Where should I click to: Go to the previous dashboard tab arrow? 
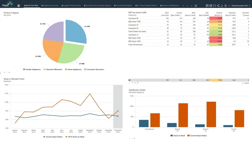click(183, 6)
